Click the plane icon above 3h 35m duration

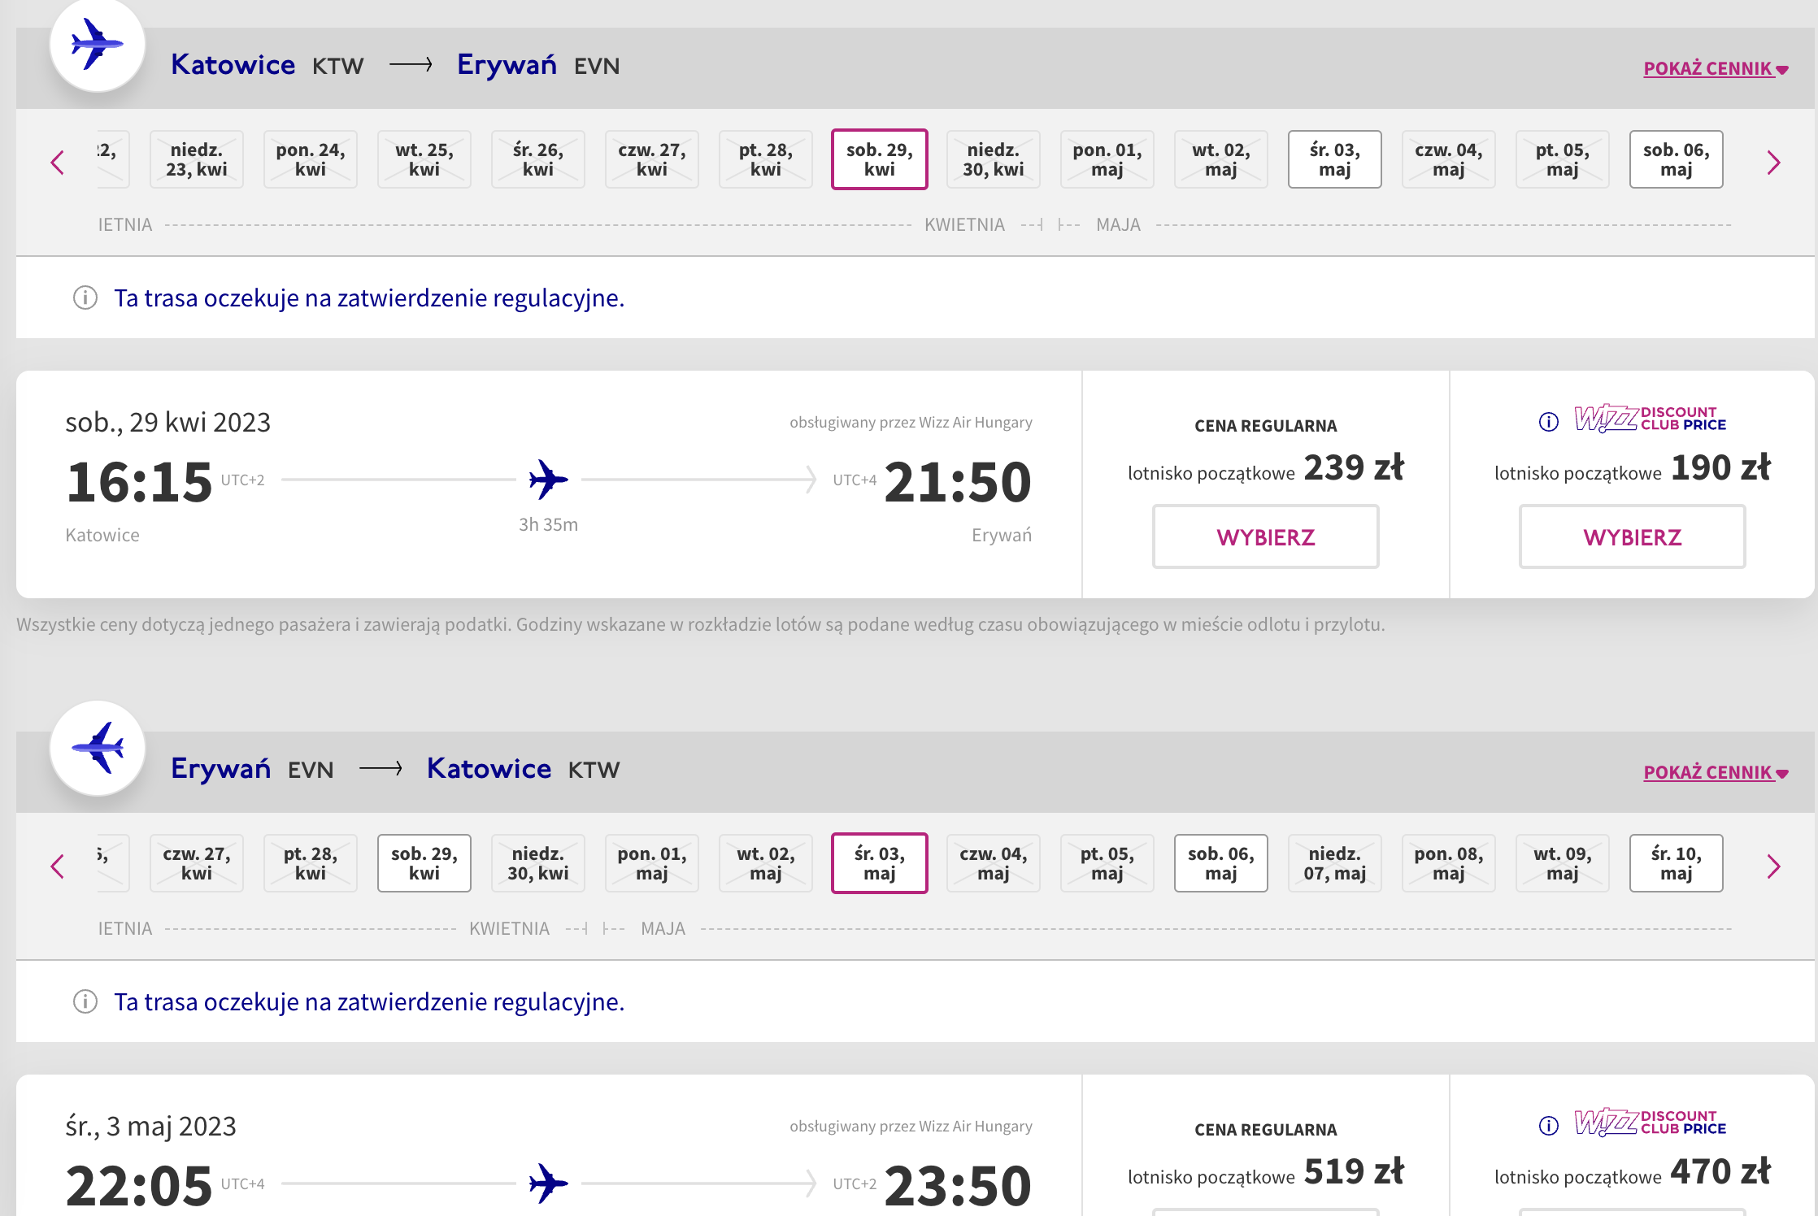click(549, 480)
